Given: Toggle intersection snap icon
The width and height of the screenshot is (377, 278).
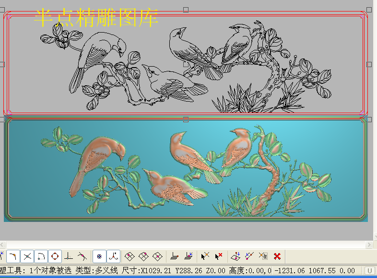Looking at the screenshot, I should (27, 256).
